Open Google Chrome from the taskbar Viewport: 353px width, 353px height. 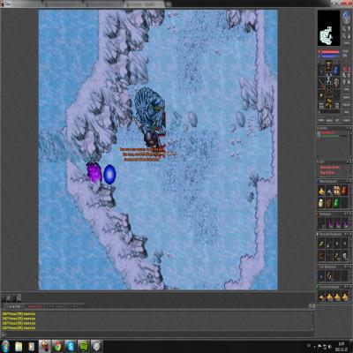pyautogui.click(x=58, y=347)
